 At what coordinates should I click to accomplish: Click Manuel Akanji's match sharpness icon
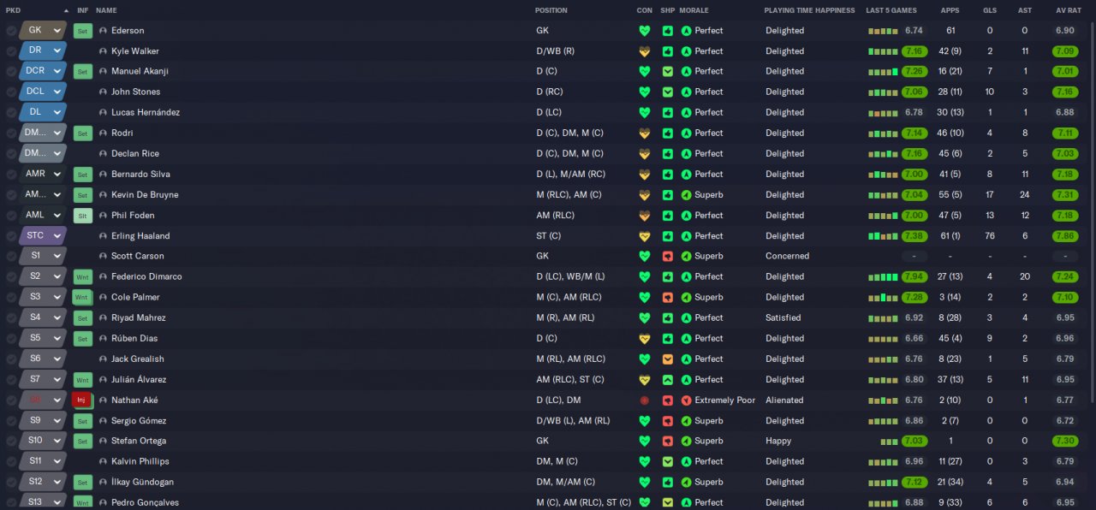point(668,72)
